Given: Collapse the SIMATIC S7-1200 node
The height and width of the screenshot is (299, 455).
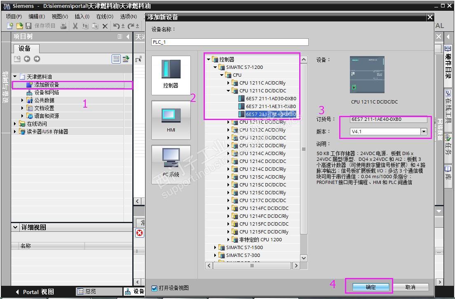Looking at the screenshot, I should tap(215, 67).
